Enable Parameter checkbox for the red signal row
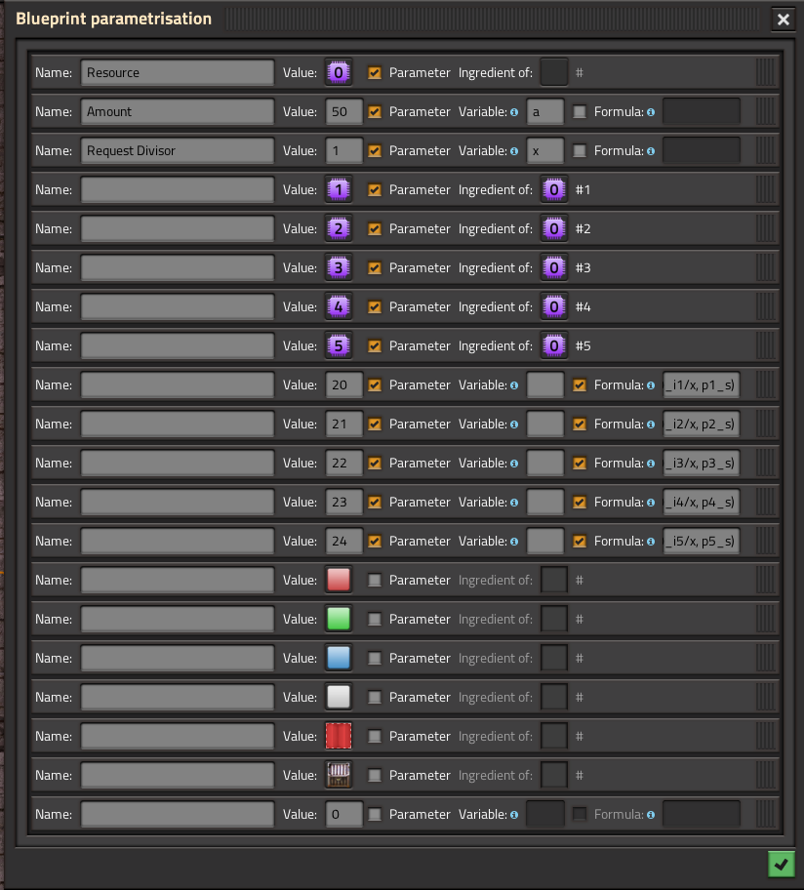 point(375,581)
